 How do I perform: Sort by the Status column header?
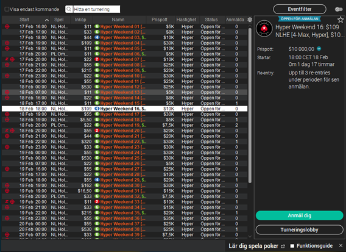(x=211, y=20)
